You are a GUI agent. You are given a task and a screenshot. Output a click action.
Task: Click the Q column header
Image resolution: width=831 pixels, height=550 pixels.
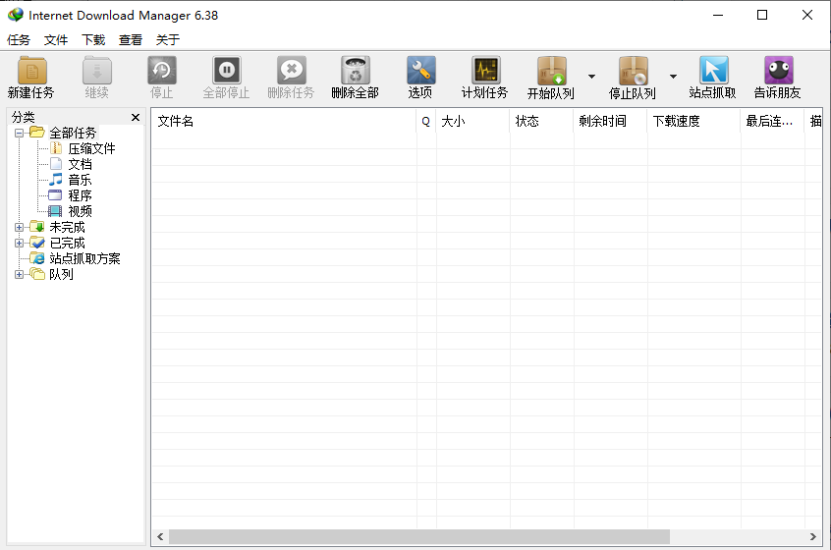(x=426, y=122)
